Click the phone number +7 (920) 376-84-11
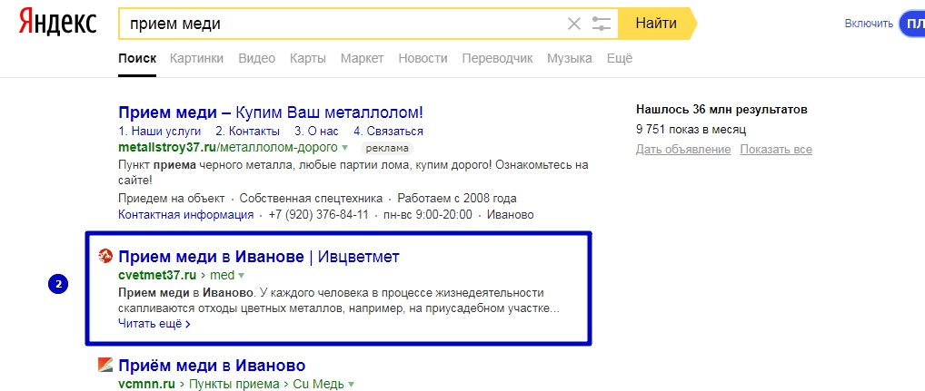Image resolution: width=925 pixels, height=391 pixels. 319,214
